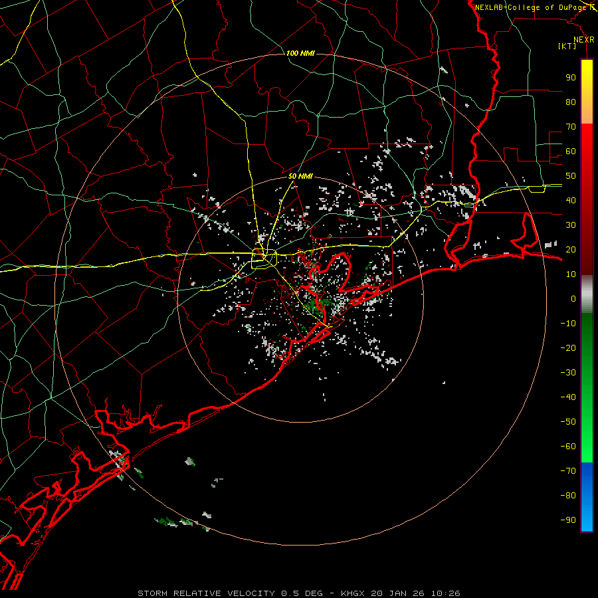Click the "NEXLAB-College of DuPage" header text

point(530,7)
